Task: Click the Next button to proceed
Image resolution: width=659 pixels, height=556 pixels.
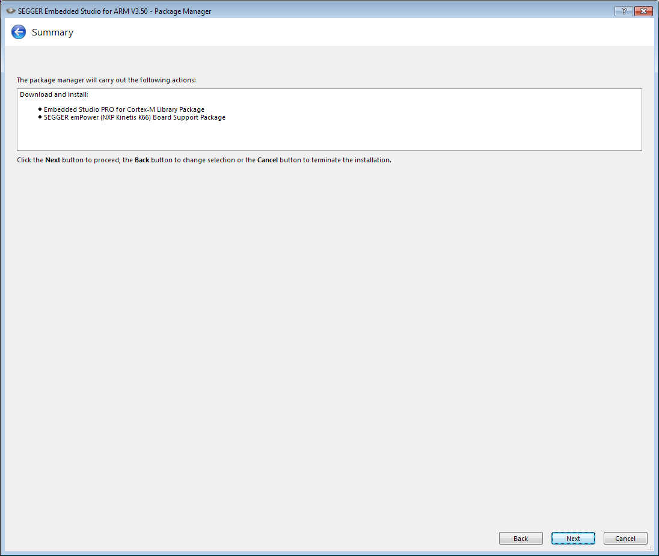Action: click(573, 539)
